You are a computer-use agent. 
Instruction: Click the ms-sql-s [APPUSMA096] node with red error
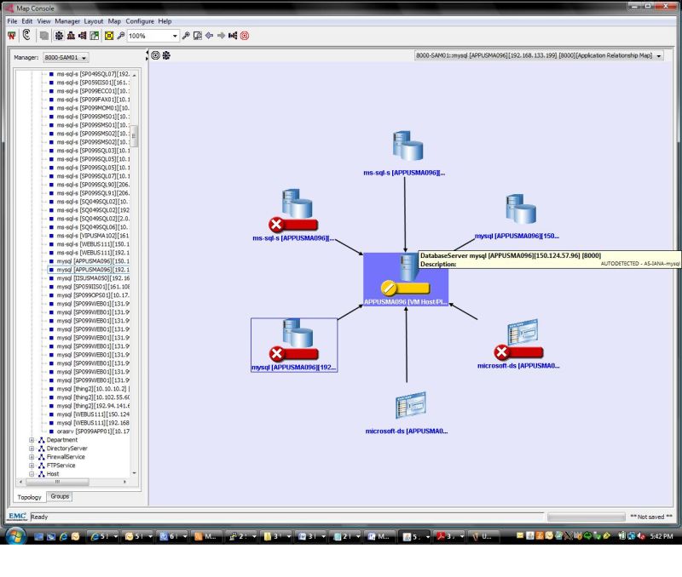point(294,209)
